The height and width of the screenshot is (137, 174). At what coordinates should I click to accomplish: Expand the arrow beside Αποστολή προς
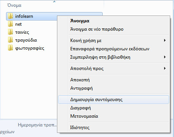(x=165, y=68)
